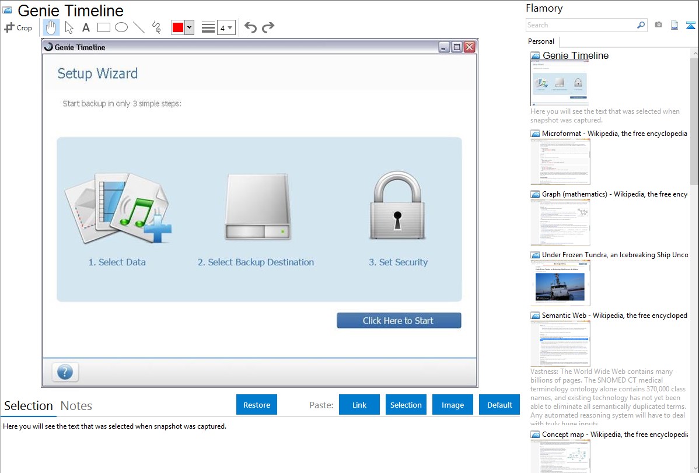Viewport: 699px width, 473px height.
Task: Click the 'Concept map - Wikipedia' title
Action: (x=614, y=435)
